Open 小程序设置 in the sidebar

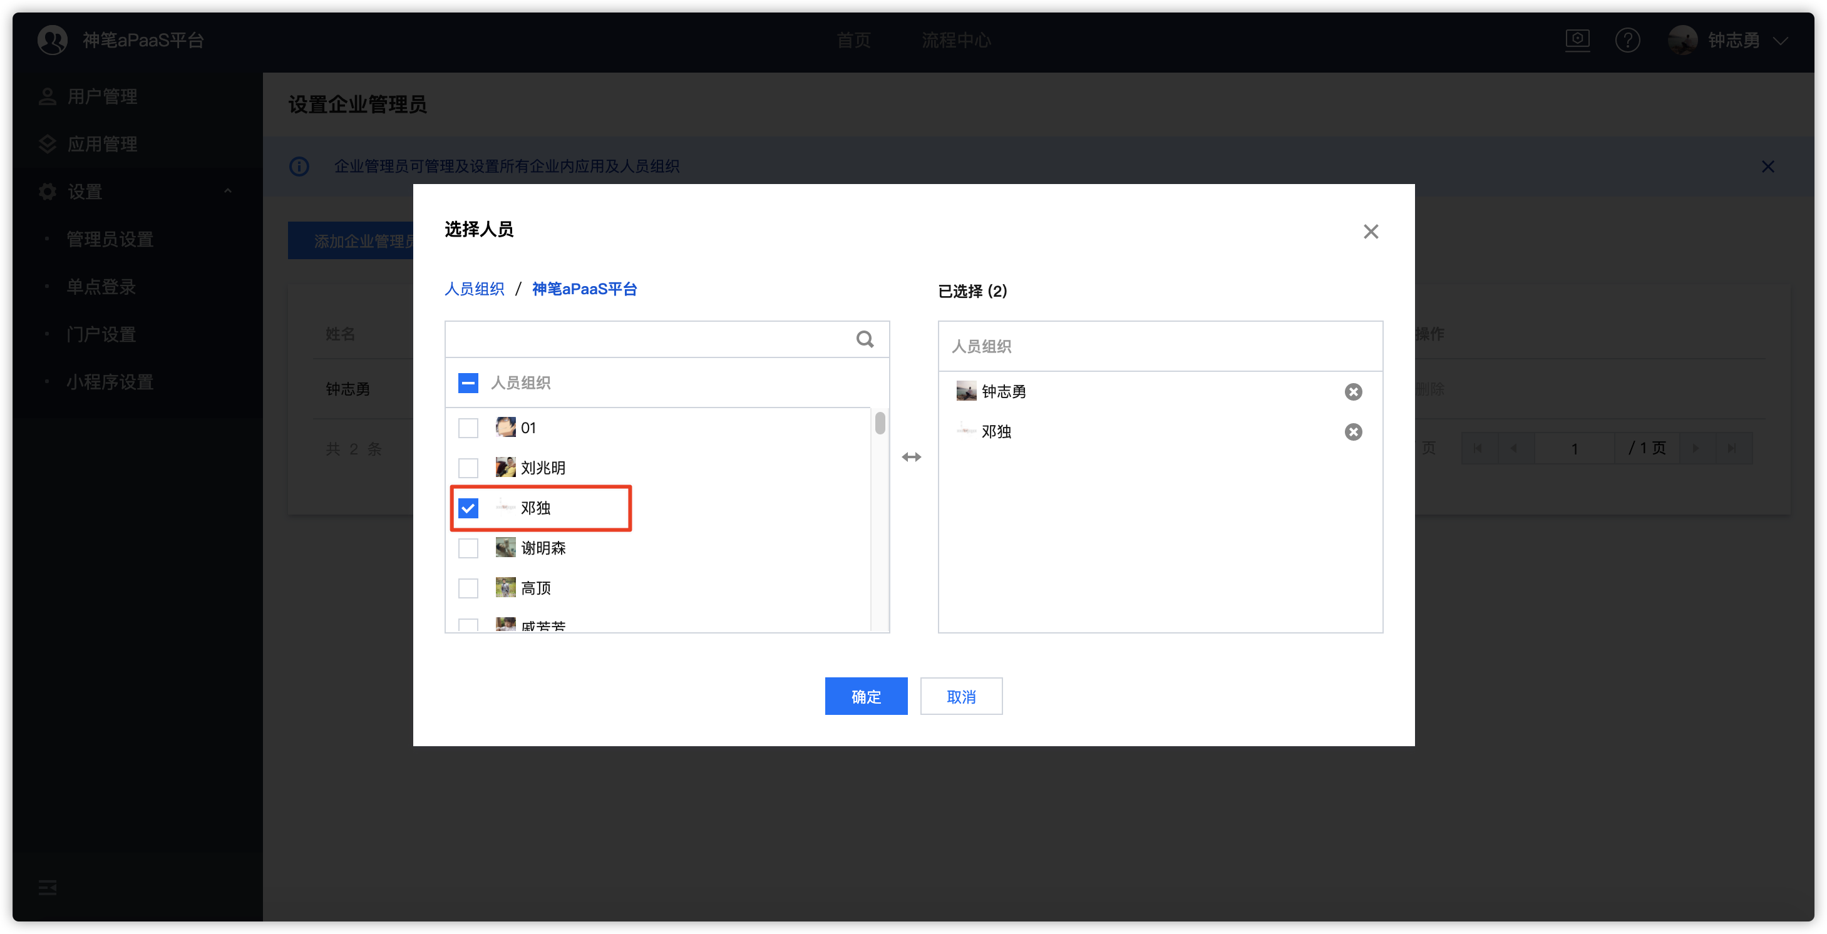tap(110, 381)
